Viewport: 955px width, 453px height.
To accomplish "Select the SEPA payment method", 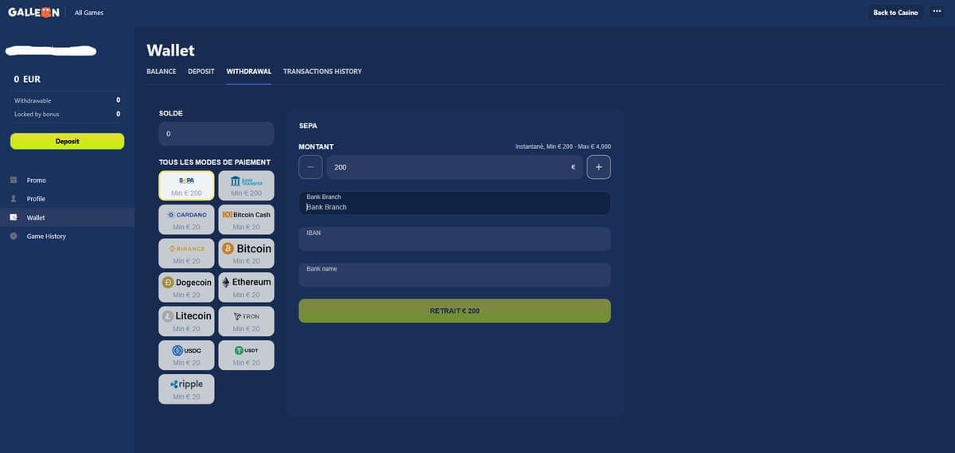I will click(x=186, y=185).
